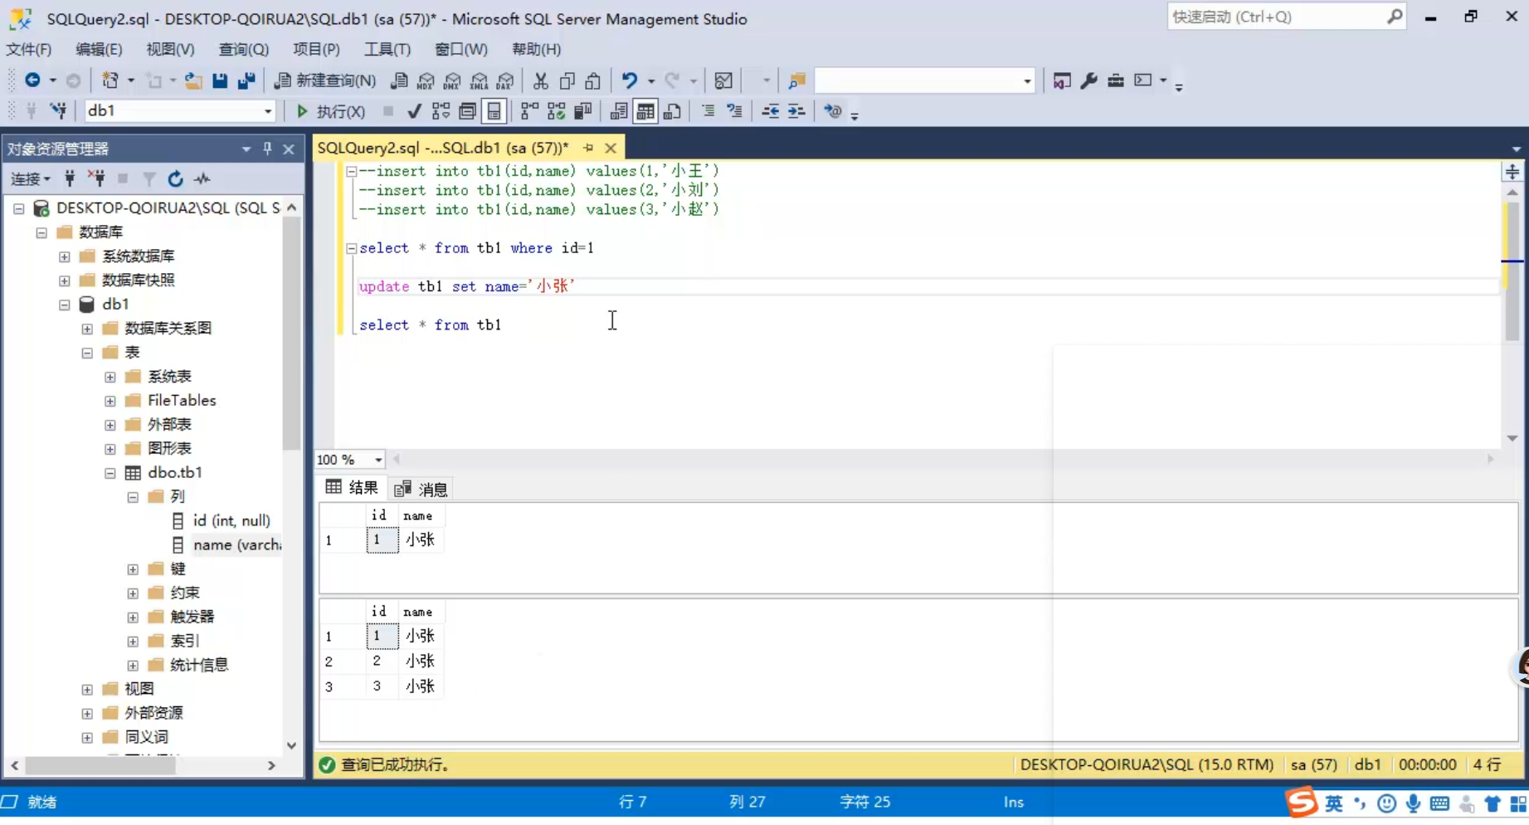Screen dimensions: 1529x825
Task: Open the db1 database combo box
Action: click(x=179, y=110)
